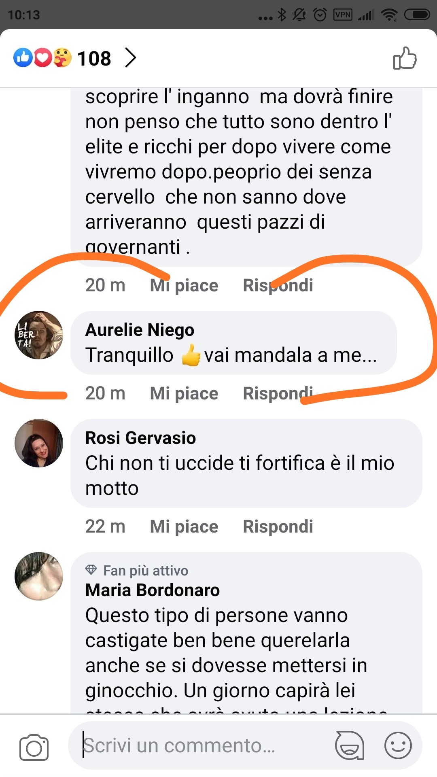
Task: Focus the Scrivi un commento field
Action: coord(202,745)
